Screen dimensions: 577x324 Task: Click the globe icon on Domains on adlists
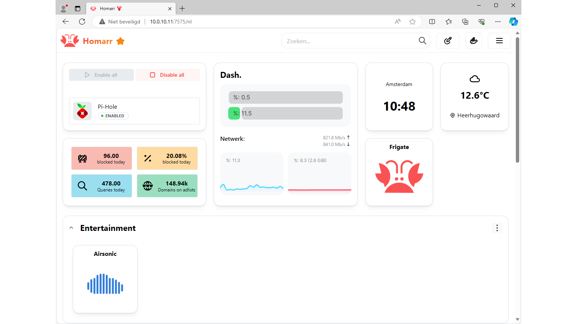pos(147,185)
